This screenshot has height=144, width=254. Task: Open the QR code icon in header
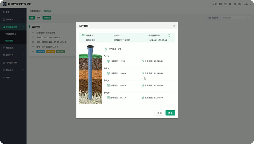tap(225, 4)
